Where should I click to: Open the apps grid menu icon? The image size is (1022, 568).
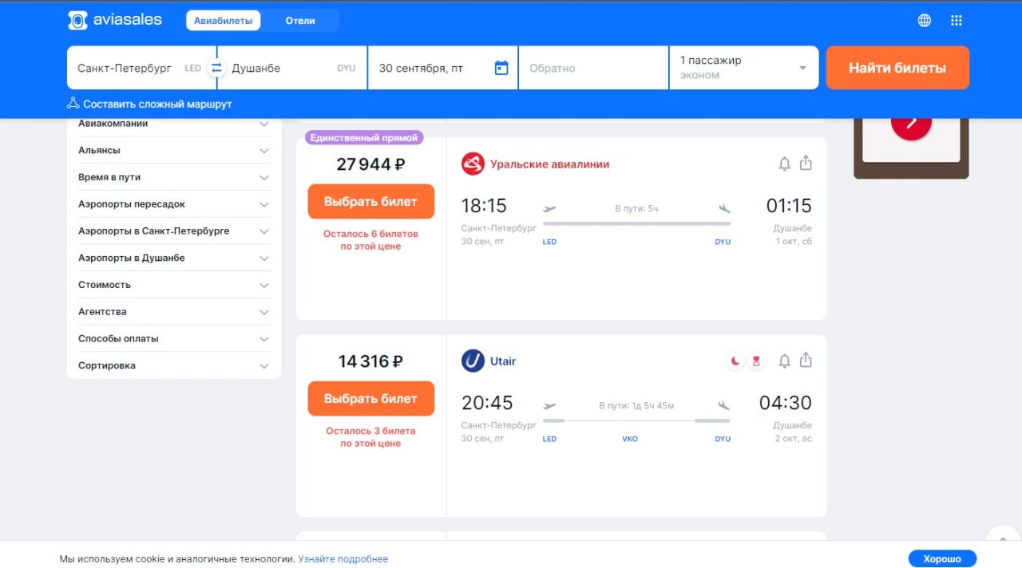[x=957, y=21]
